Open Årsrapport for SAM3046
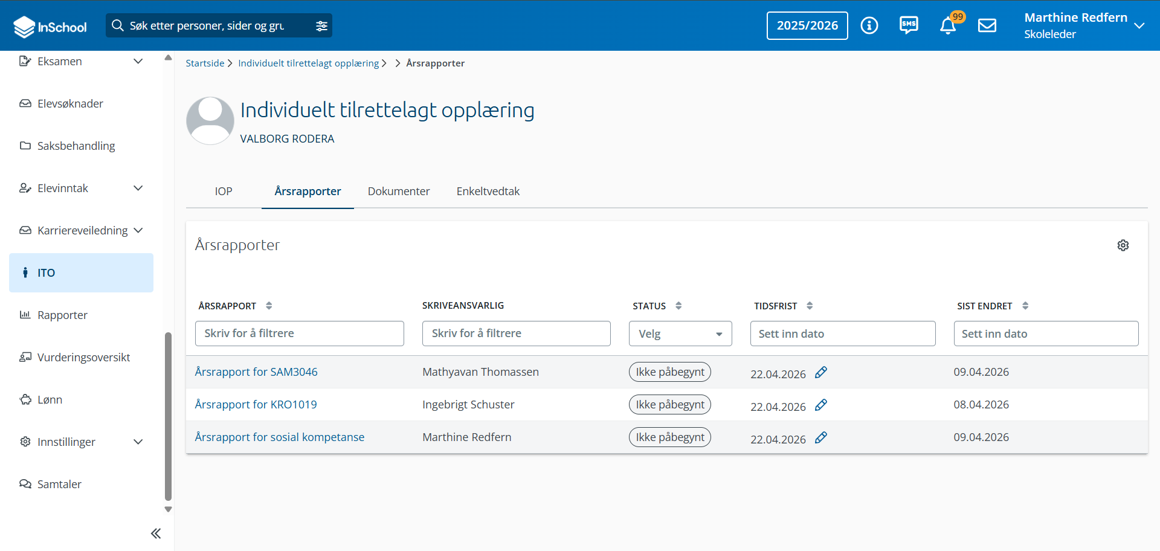1160x551 pixels. pos(256,372)
